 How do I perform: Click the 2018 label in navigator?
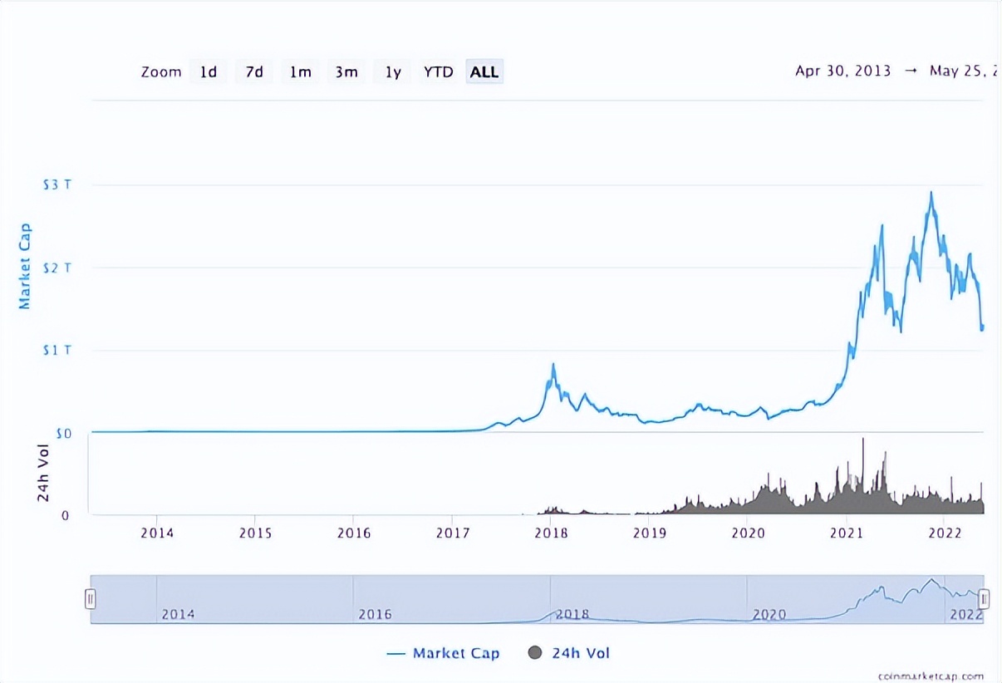(572, 615)
